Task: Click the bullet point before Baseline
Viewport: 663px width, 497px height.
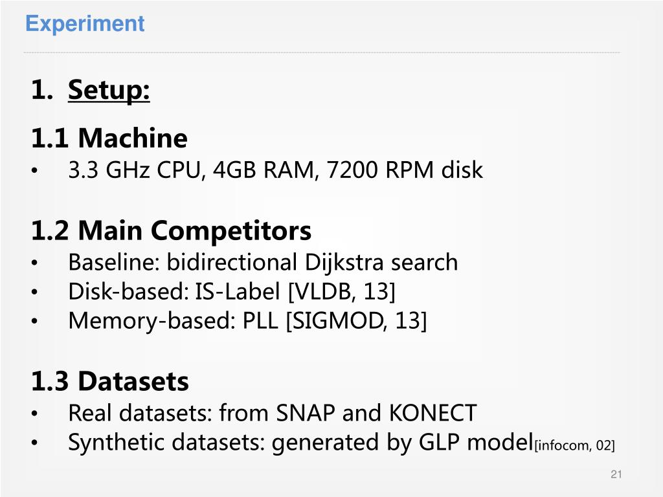Action: [34, 263]
